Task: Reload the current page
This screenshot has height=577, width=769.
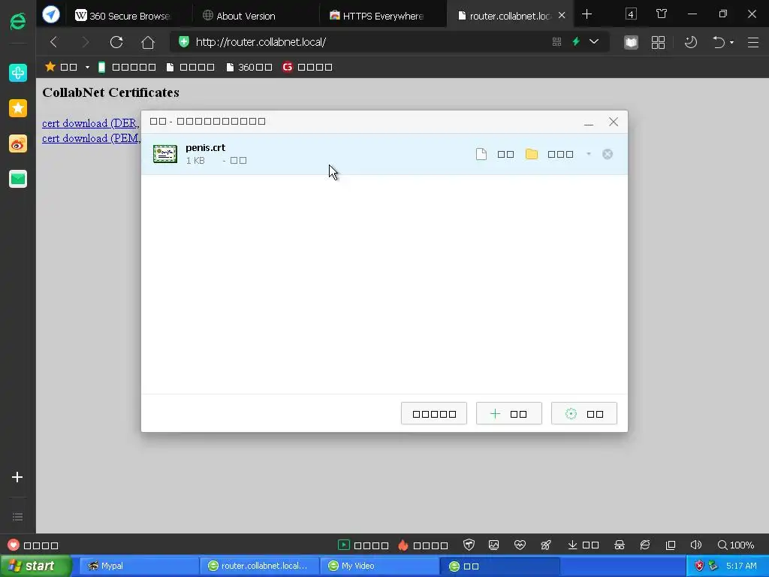Action: (116, 42)
